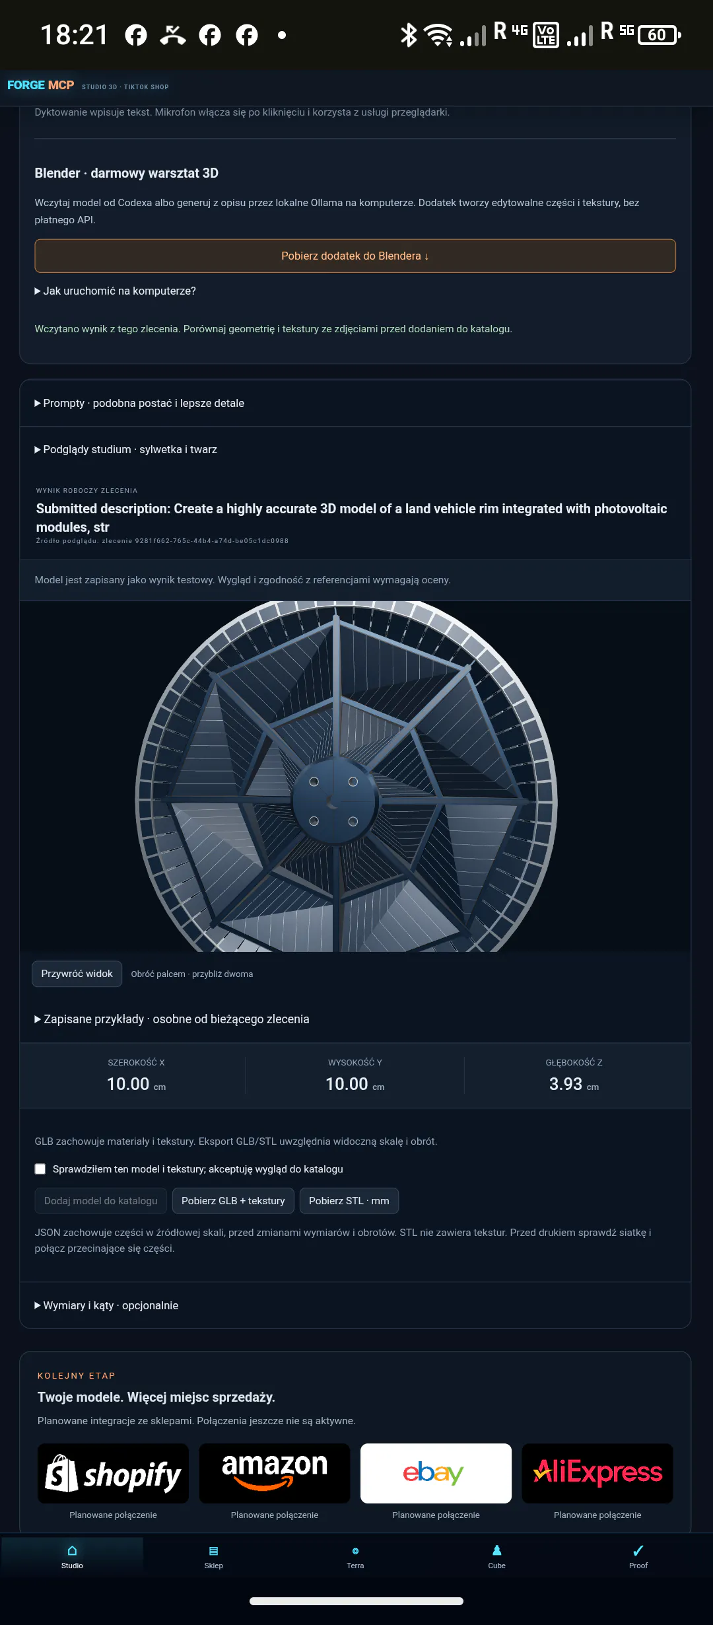Tap the Amazon integration logo
The width and height of the screenshot is (713, 1625).
(x=275, y=1473)
